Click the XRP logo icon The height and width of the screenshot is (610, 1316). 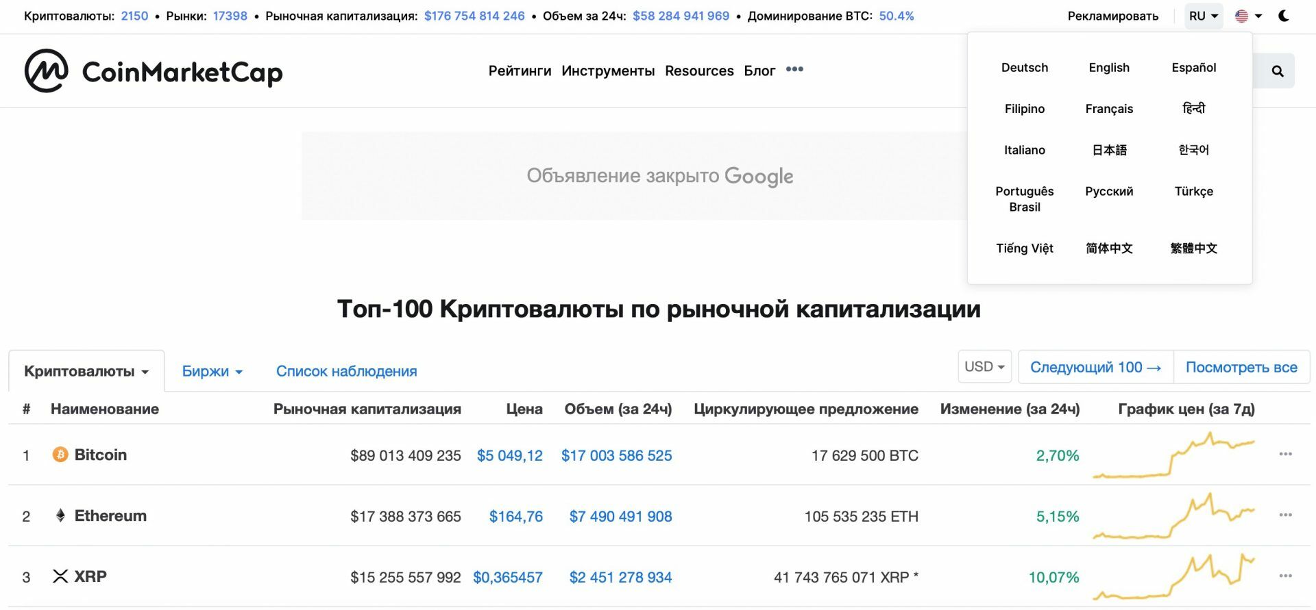point(60,576)
